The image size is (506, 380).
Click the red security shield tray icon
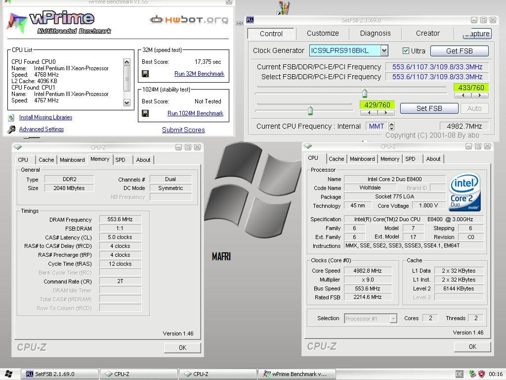click(481, 374)
